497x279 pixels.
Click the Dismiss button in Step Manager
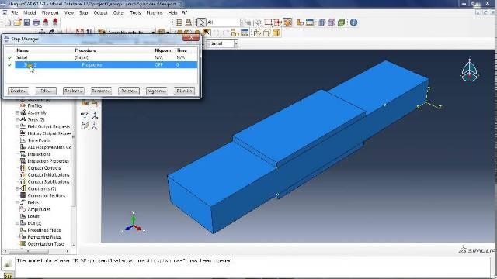coord(184,91)
